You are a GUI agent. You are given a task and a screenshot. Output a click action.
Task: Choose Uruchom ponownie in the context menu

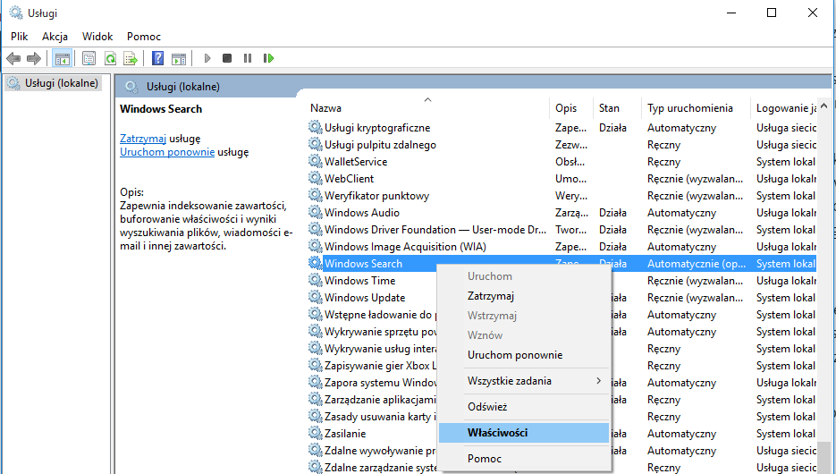point(524,355)
